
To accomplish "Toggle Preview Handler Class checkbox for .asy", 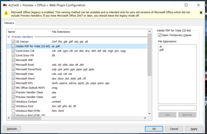I will (x=13, y=92).
